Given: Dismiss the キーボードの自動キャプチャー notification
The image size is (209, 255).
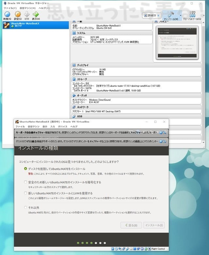Looking at the screenshot, I should 161,132.
